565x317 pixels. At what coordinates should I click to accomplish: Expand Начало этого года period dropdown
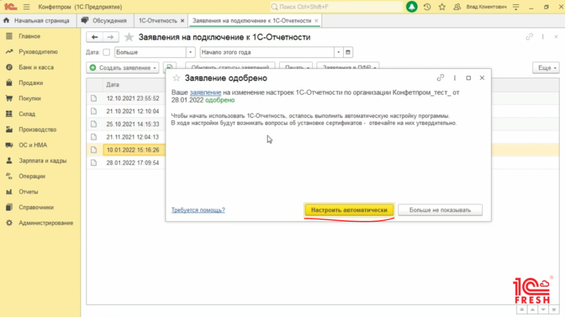[x=338, y=52]
